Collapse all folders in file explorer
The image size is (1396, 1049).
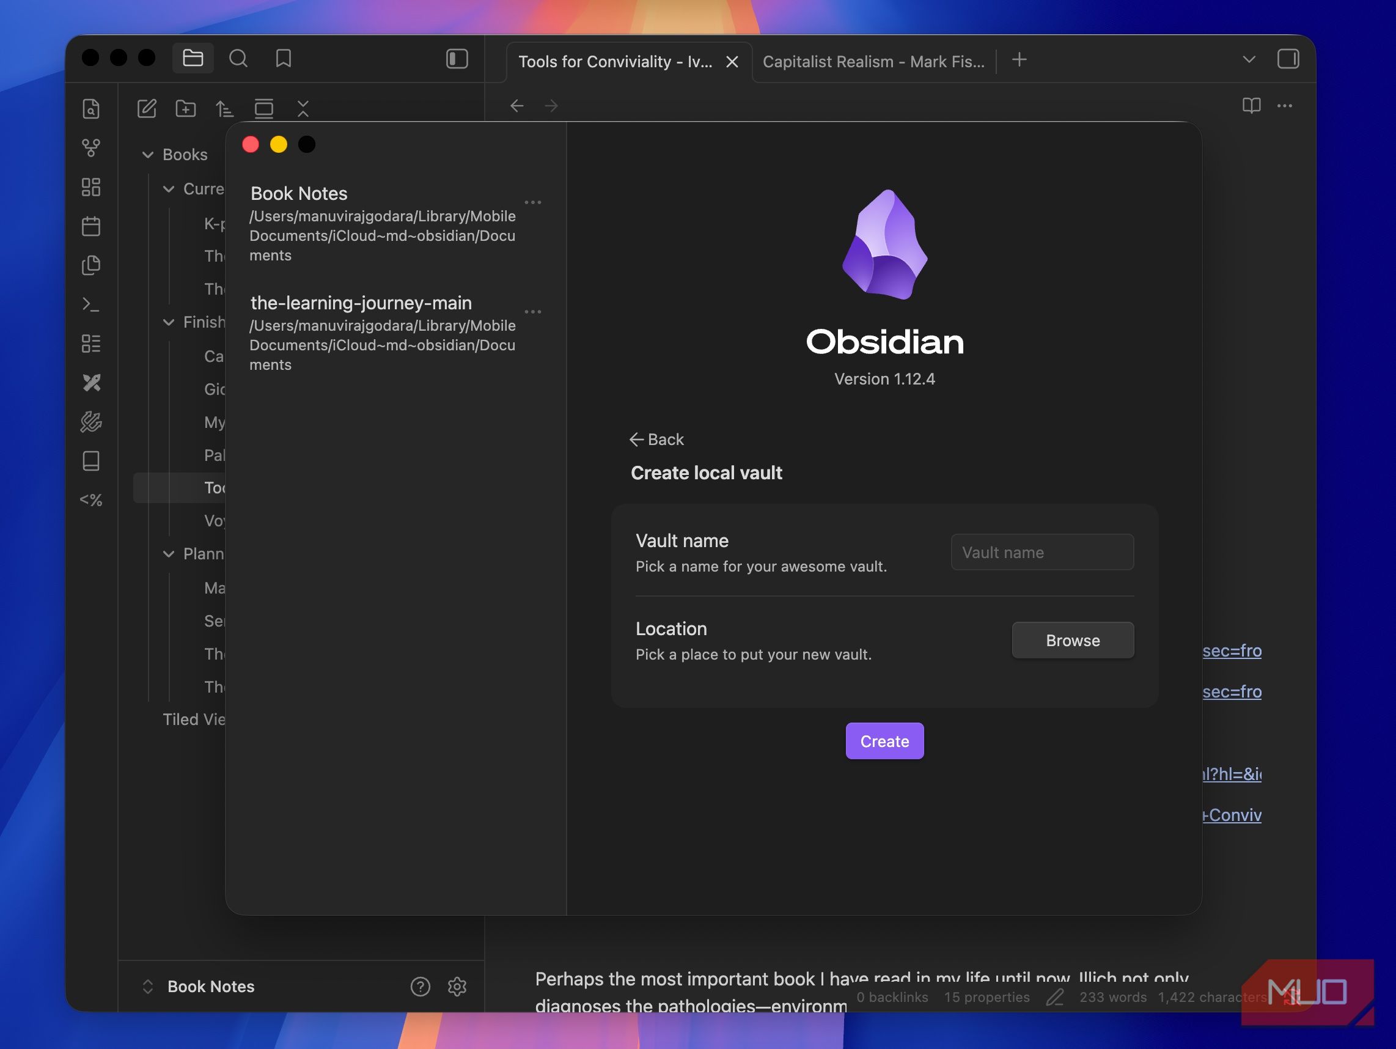pyautogui.click(x=303, y=109)
